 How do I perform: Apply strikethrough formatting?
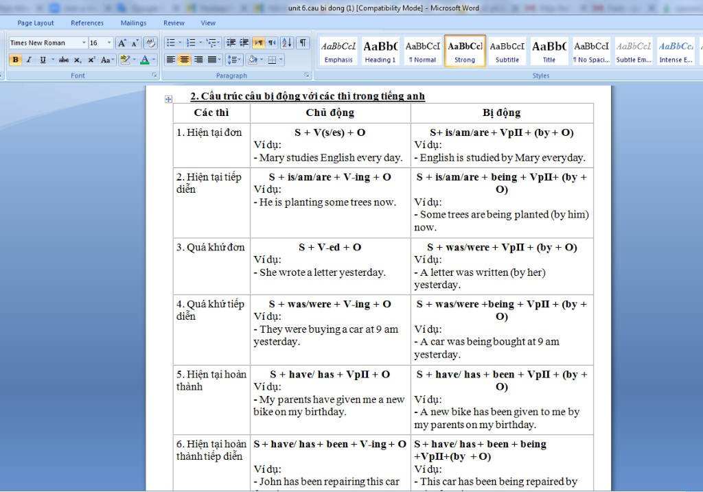point(64,60)
